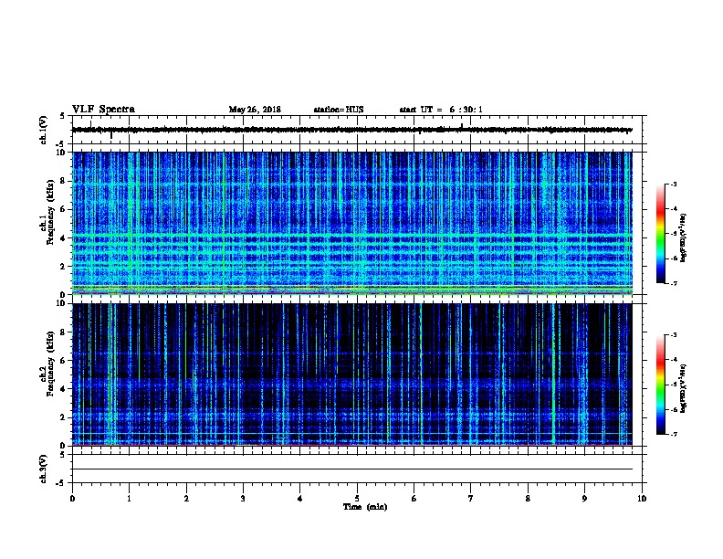Select the "May 26, 2018" date text

point(255,110)
